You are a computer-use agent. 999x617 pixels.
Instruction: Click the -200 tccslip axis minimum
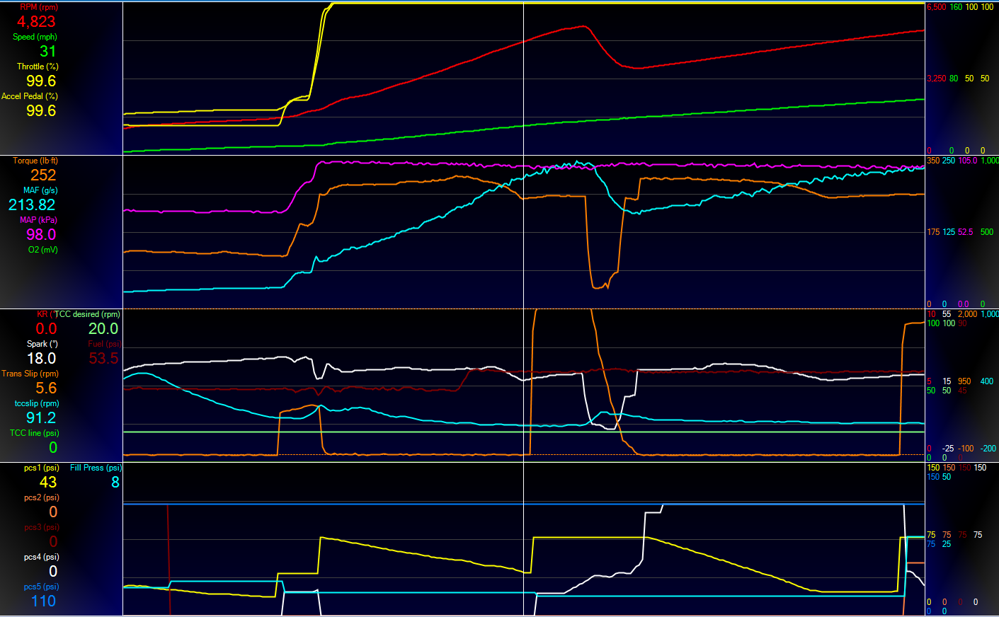point(988,449)
